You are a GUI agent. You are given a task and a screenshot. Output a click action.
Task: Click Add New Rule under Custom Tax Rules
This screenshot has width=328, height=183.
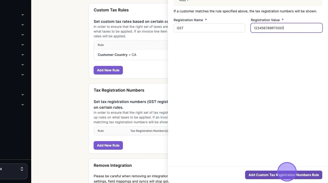click(108, 70)
